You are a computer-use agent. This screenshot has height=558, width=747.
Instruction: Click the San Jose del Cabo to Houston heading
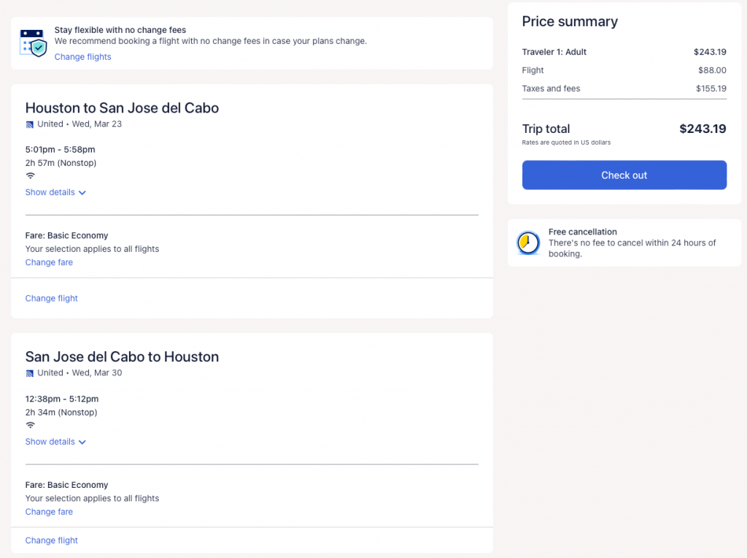coord(122,357)
